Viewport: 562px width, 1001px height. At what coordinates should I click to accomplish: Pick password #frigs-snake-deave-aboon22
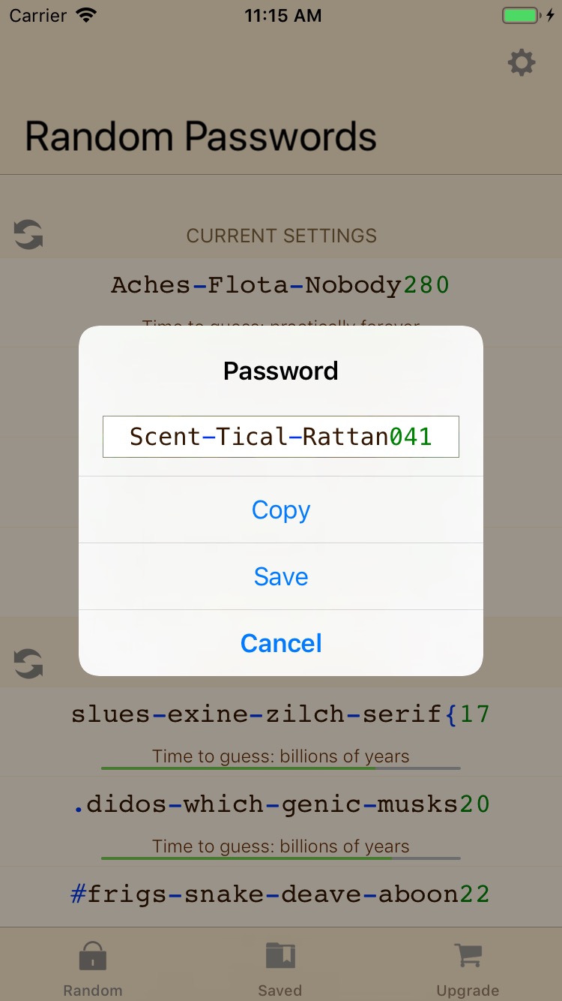(x=281, y=894)
